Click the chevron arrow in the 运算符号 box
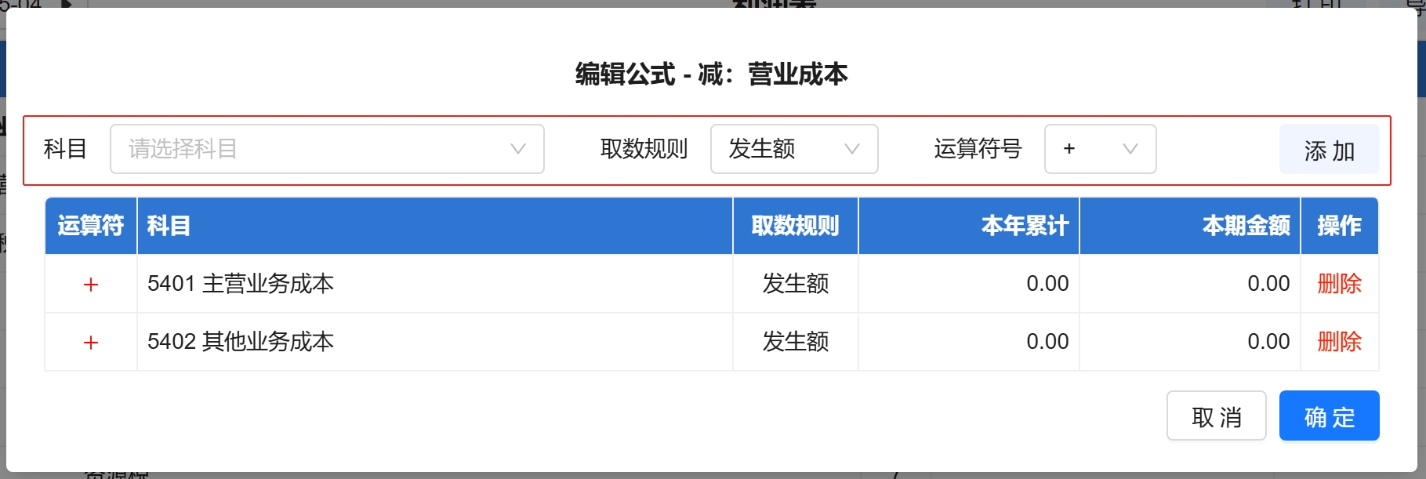This screenshot has height=479, width=1426. [x=1130, y=149]
